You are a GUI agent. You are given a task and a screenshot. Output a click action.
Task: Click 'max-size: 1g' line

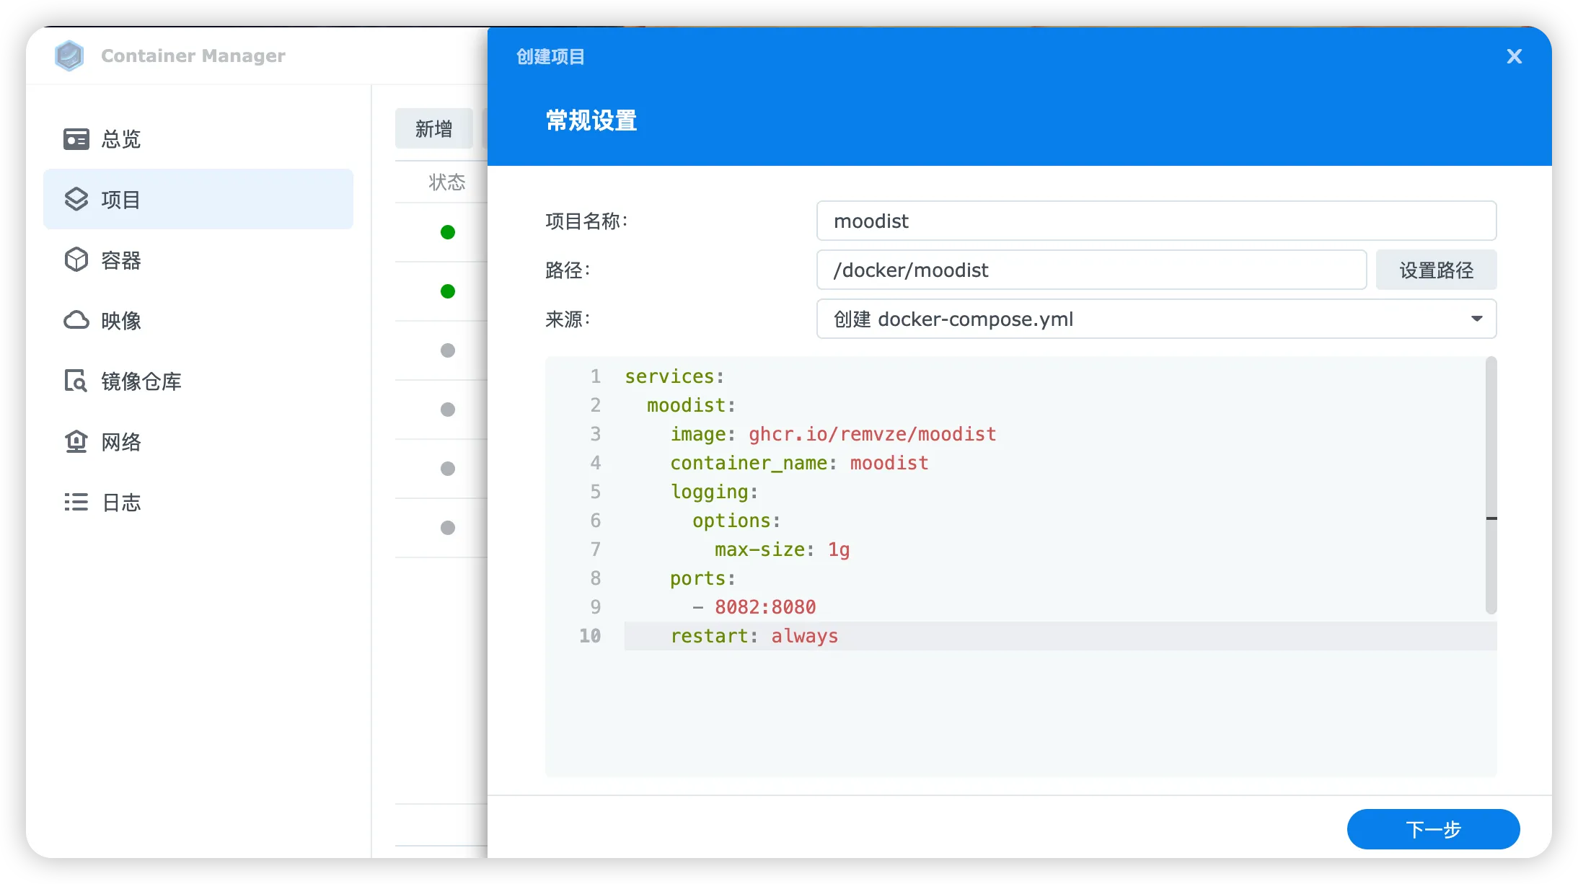[782, 549]
